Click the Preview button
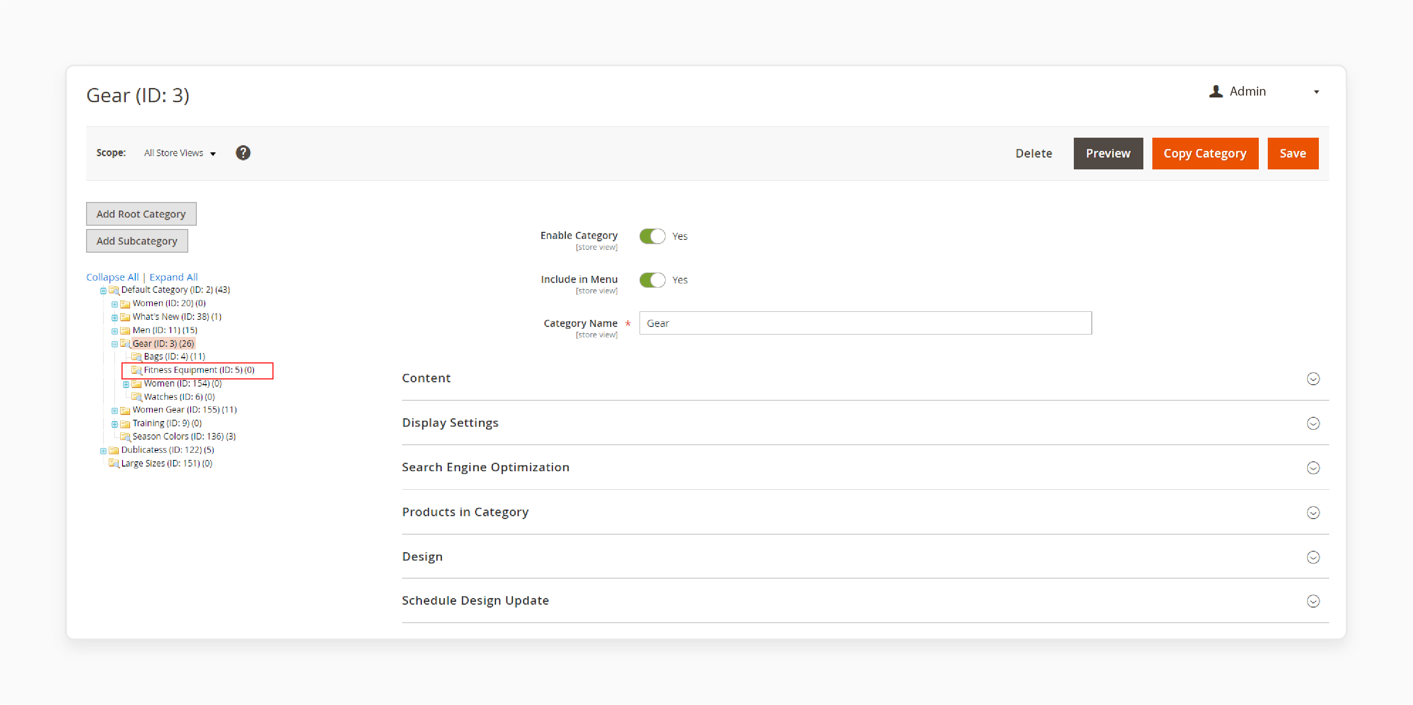 tap(1108, 154)
